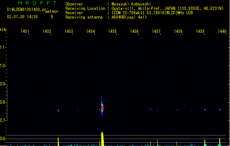
Task: Click time axis label 1438
Action: 178,31
